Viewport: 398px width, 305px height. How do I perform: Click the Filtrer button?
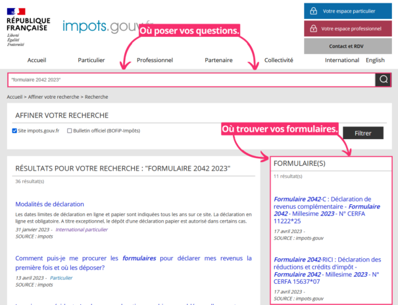[x=363, y=133]
